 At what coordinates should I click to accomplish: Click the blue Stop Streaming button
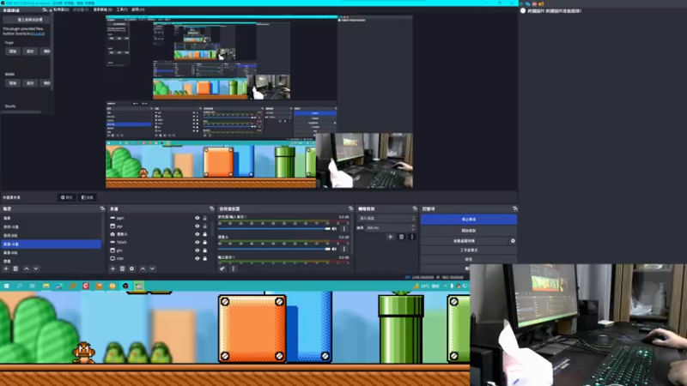click(469, 220)
